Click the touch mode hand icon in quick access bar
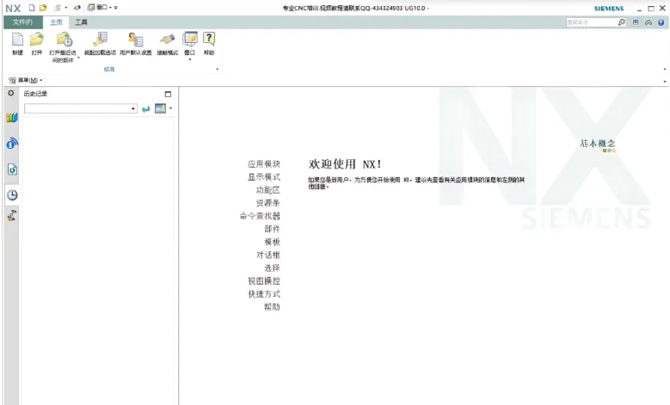 77,8
